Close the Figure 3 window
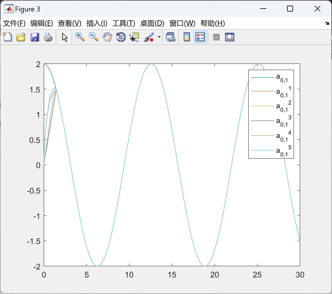Viewport: 332px width, 294px height. click(x=318, y=9)
